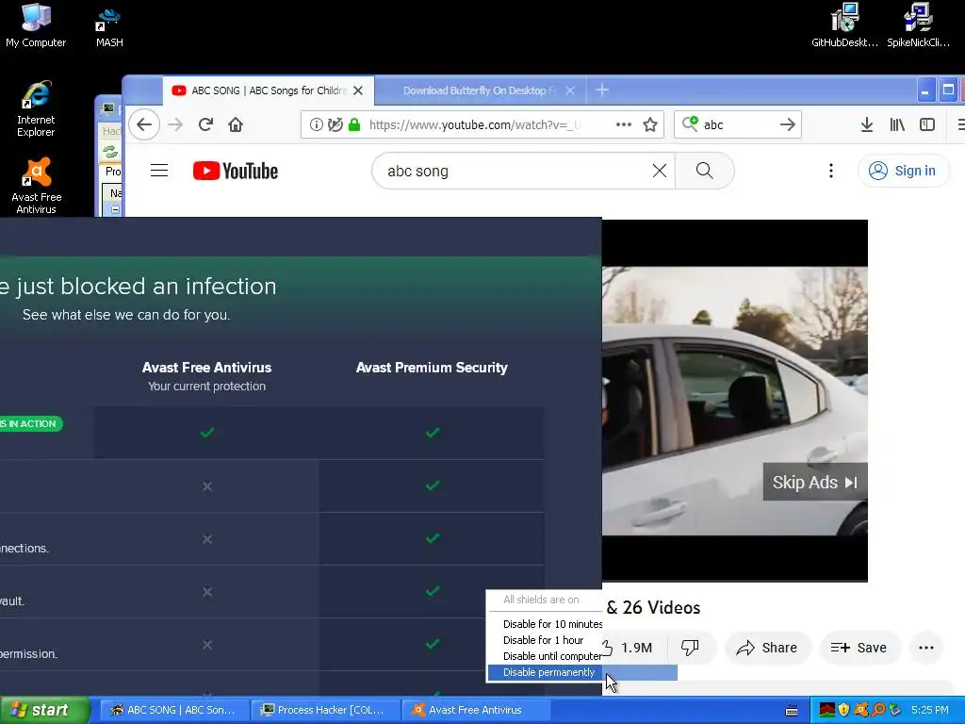Open the YouTube hamburger guide menu

pyautogui.click(x=159, y=171)
